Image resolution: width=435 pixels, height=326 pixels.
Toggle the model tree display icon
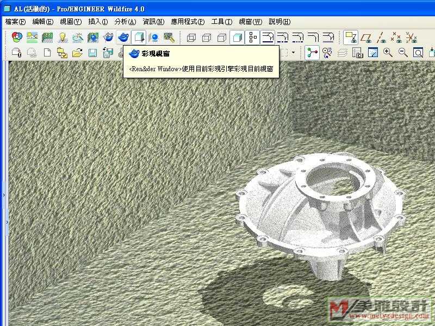pyautogui.click(x=252, y=37)
